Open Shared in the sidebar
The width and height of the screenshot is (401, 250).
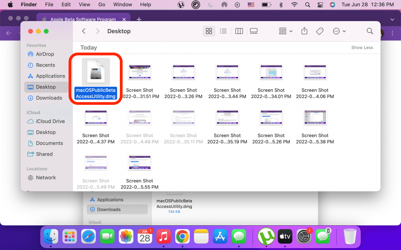point(44,154)
